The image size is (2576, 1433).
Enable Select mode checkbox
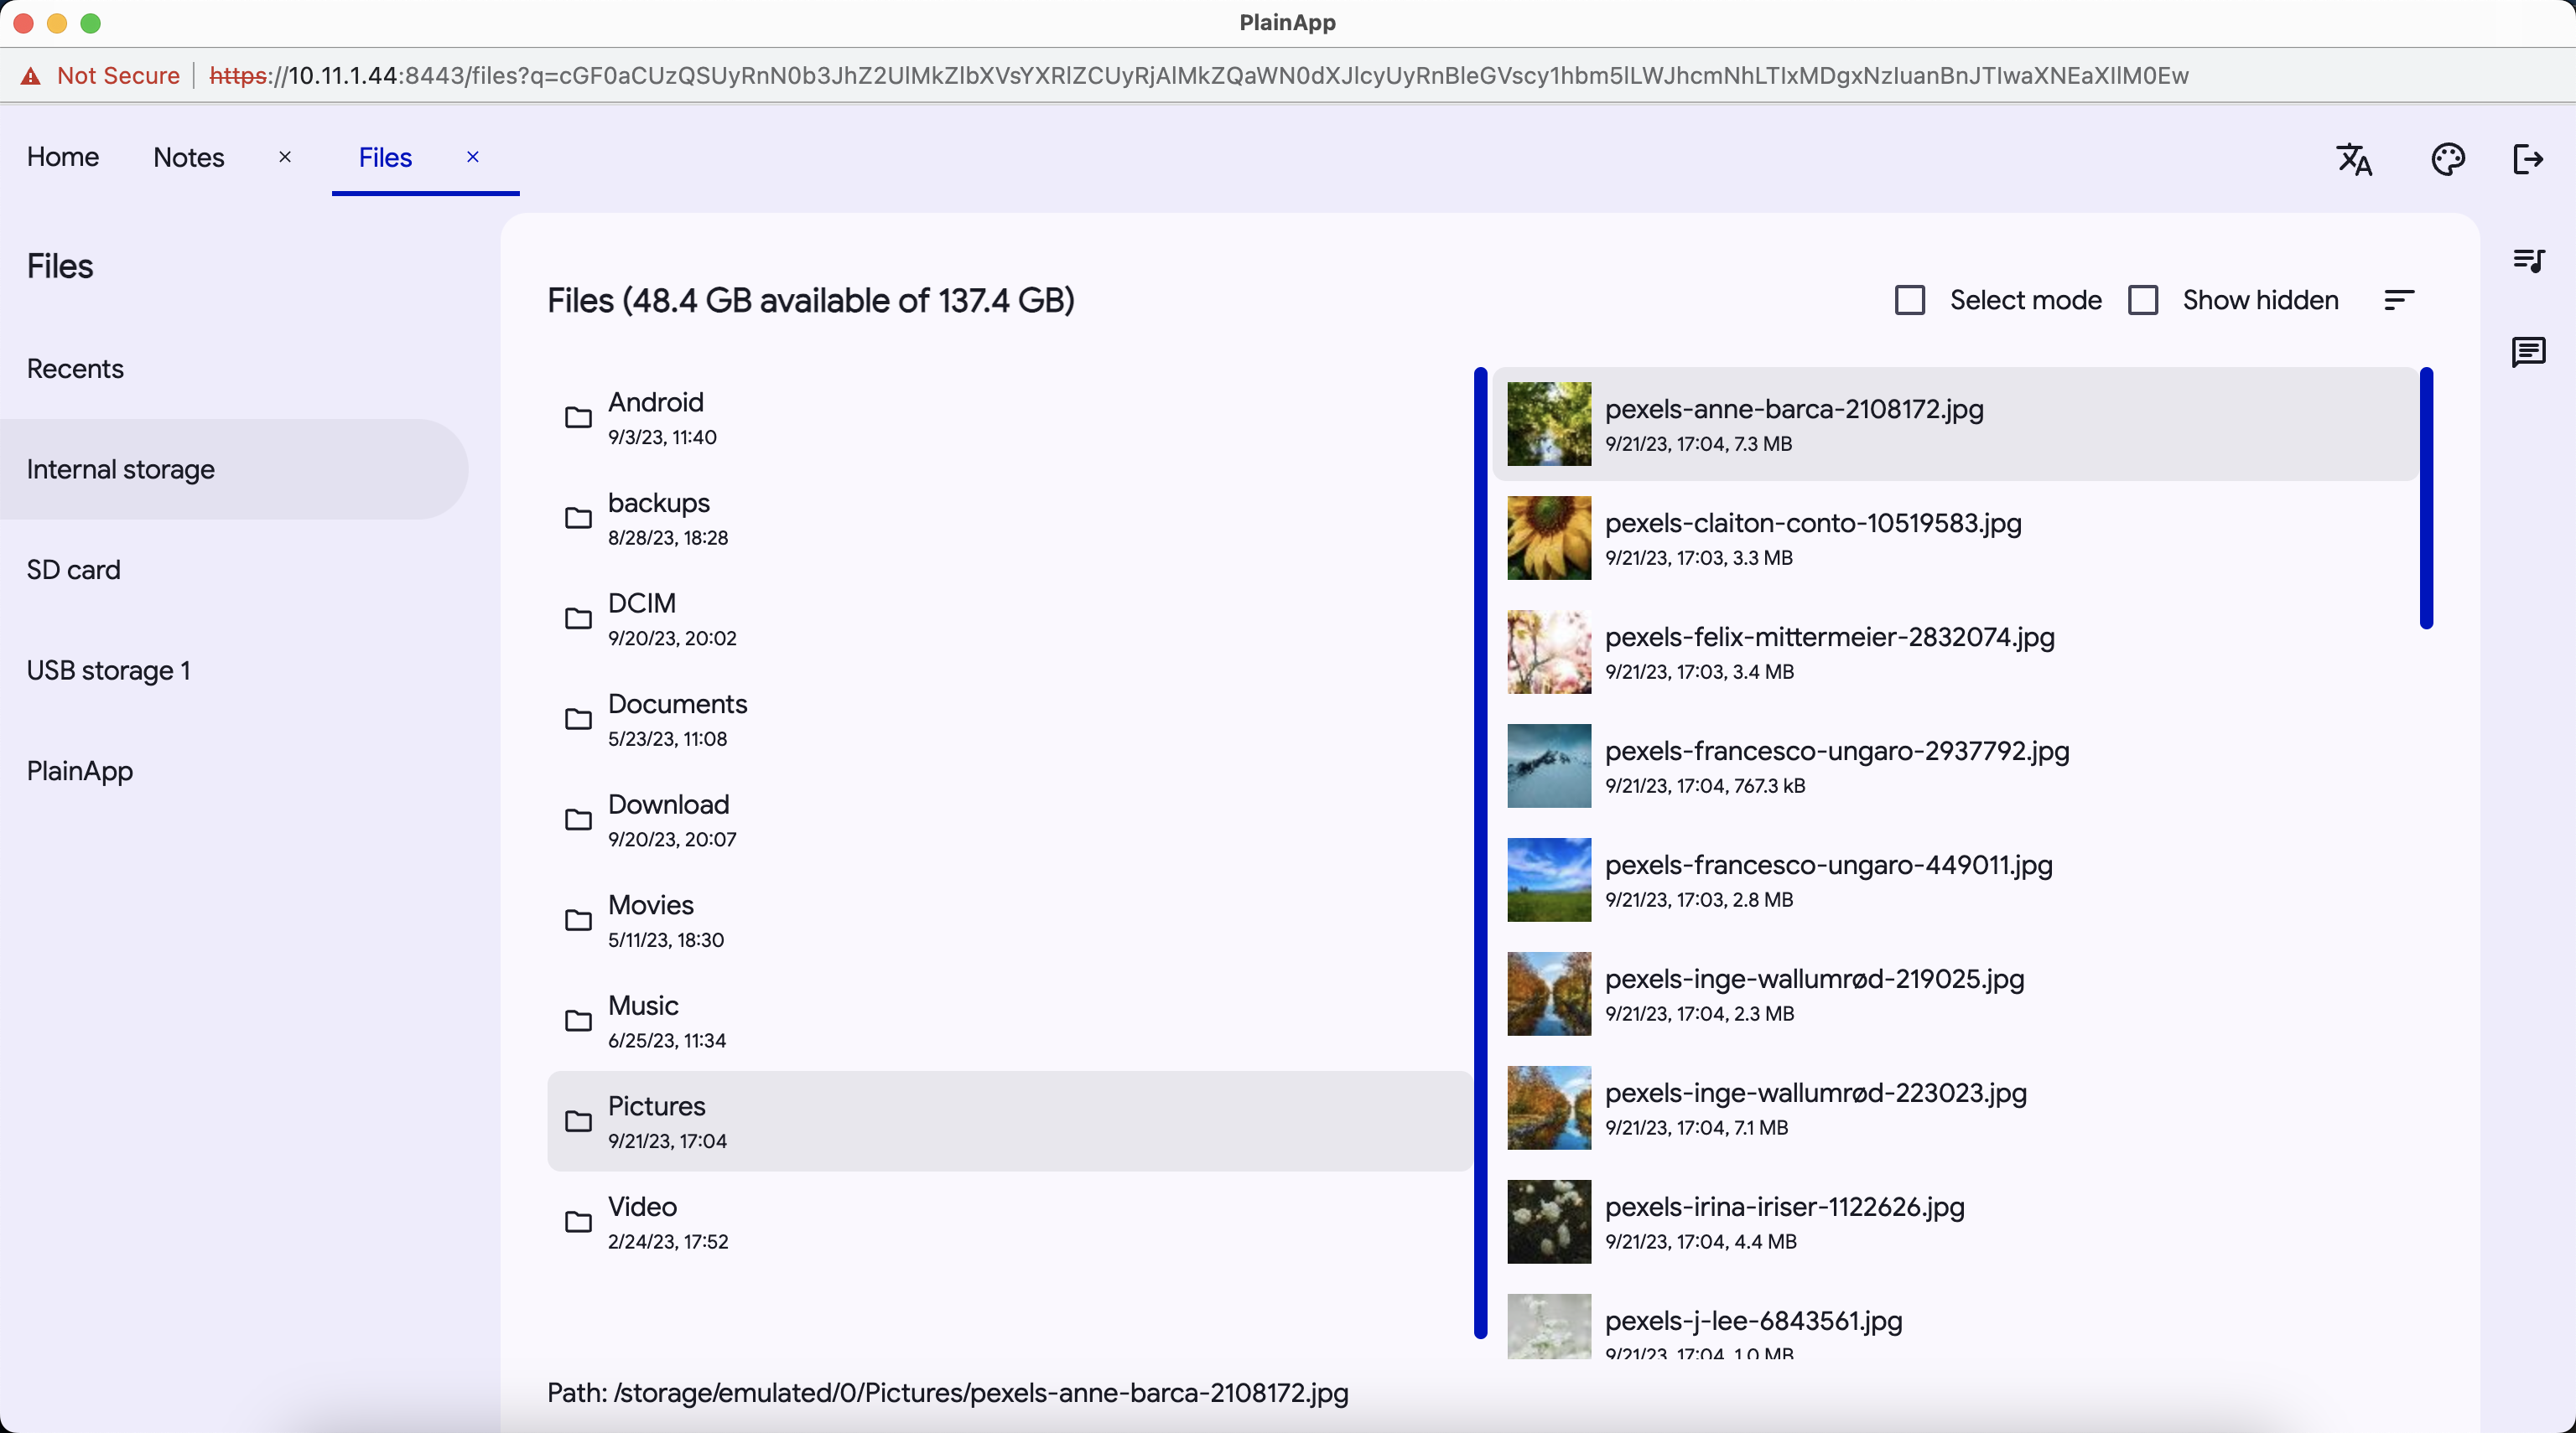tap(1909, 300)
